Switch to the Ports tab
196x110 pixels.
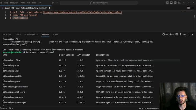click(x=55, y=35)
